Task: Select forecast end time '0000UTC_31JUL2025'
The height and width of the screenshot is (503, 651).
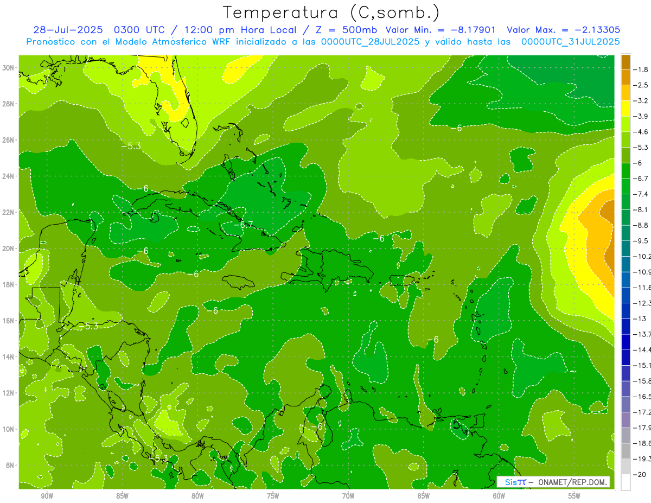Action: point(570,42)
